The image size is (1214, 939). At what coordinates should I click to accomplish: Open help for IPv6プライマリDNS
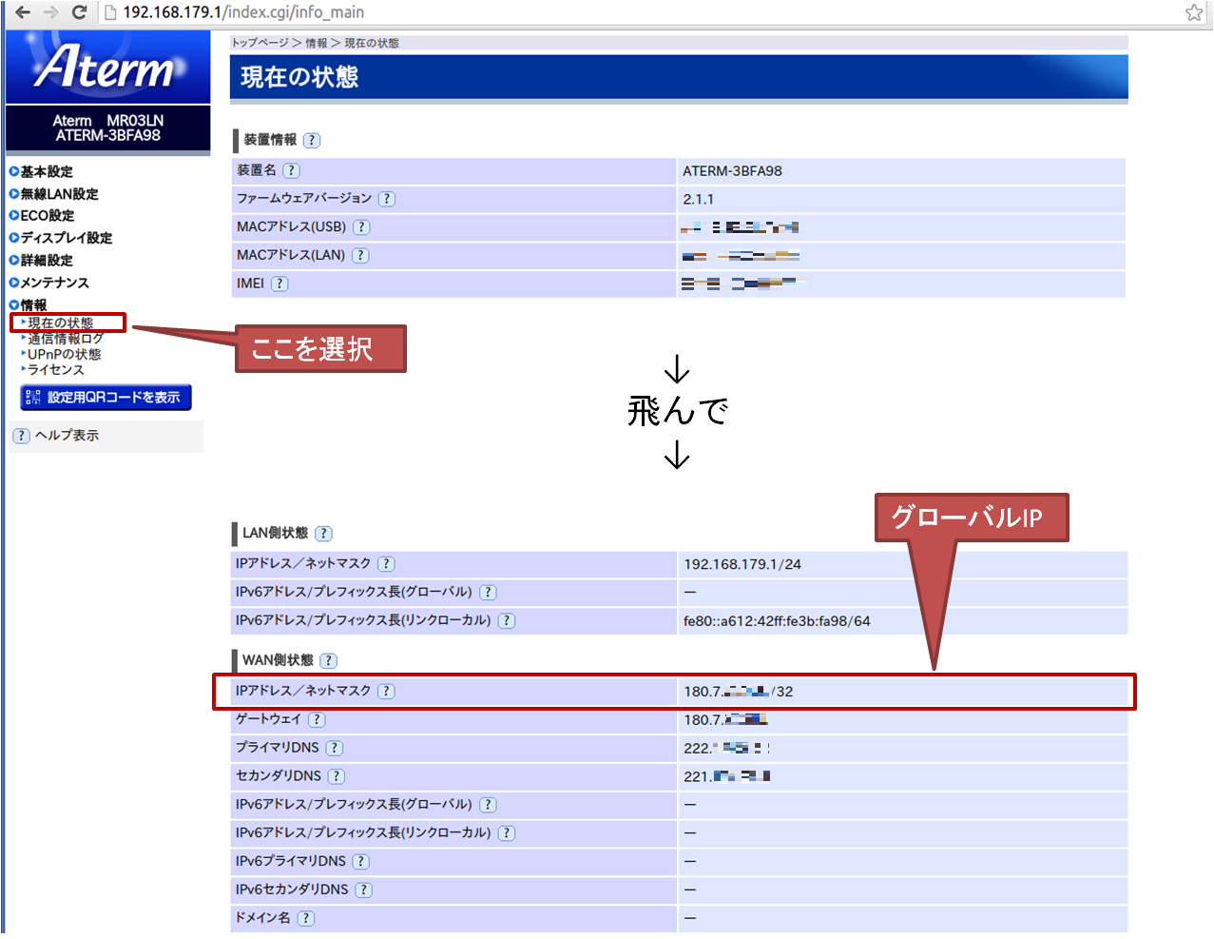tap(360, 861)
